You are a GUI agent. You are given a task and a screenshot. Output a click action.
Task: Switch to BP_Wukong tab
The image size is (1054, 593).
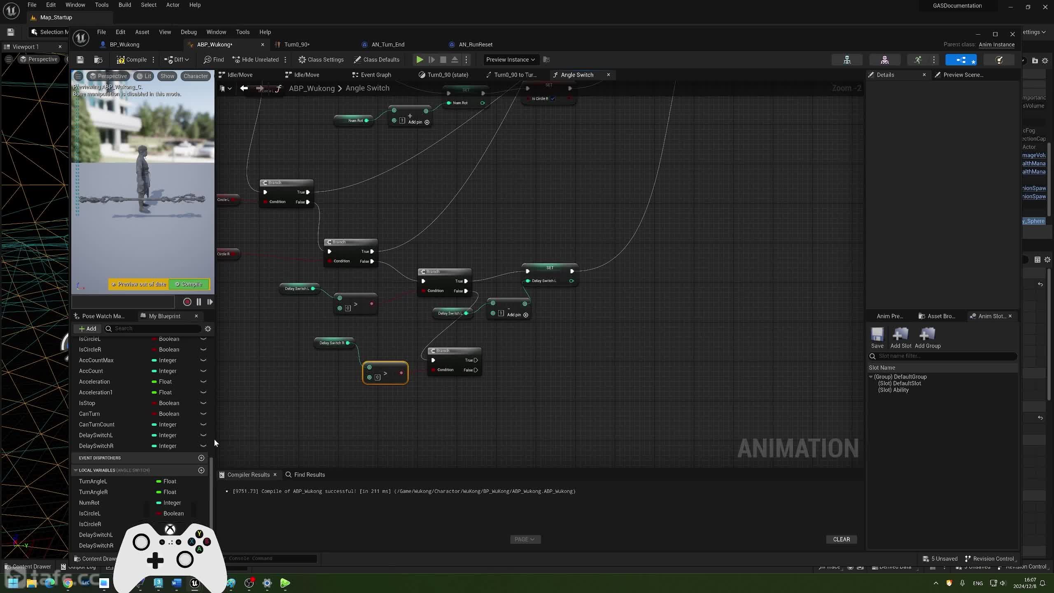124,44
